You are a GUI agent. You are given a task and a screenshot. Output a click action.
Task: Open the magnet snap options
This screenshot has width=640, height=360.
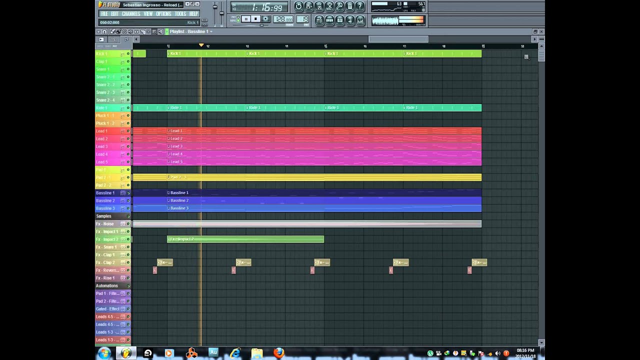[x=104, y=31]
